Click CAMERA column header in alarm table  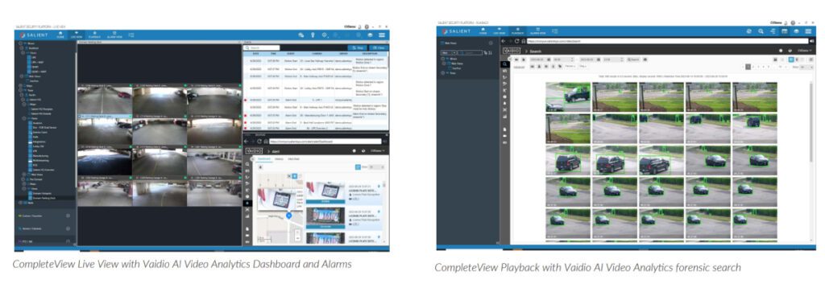pyautogui.click(x=316, y=54)
